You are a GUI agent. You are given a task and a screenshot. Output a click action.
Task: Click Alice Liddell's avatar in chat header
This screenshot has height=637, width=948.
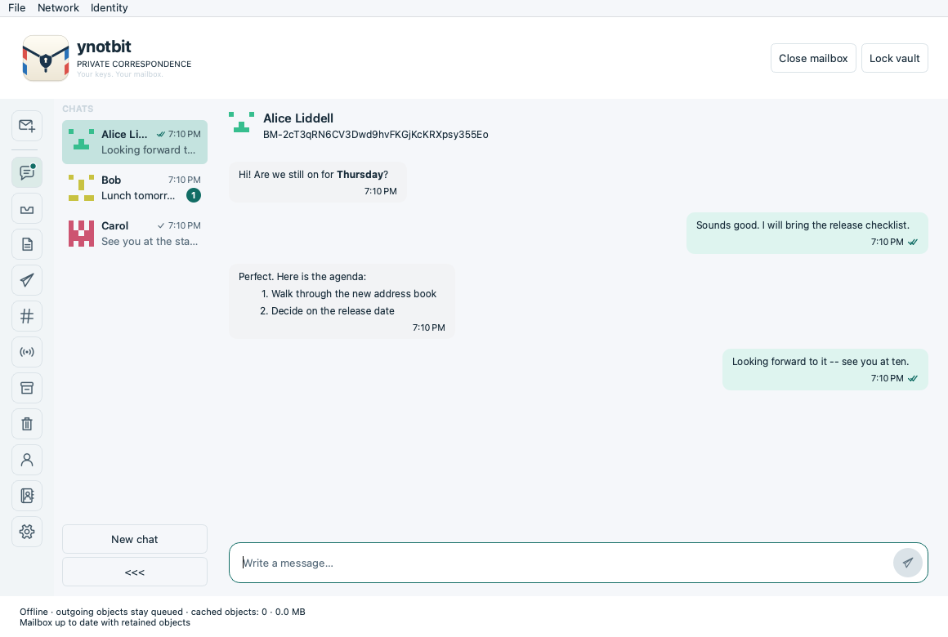pyautogui.click(x=241, y=122)
